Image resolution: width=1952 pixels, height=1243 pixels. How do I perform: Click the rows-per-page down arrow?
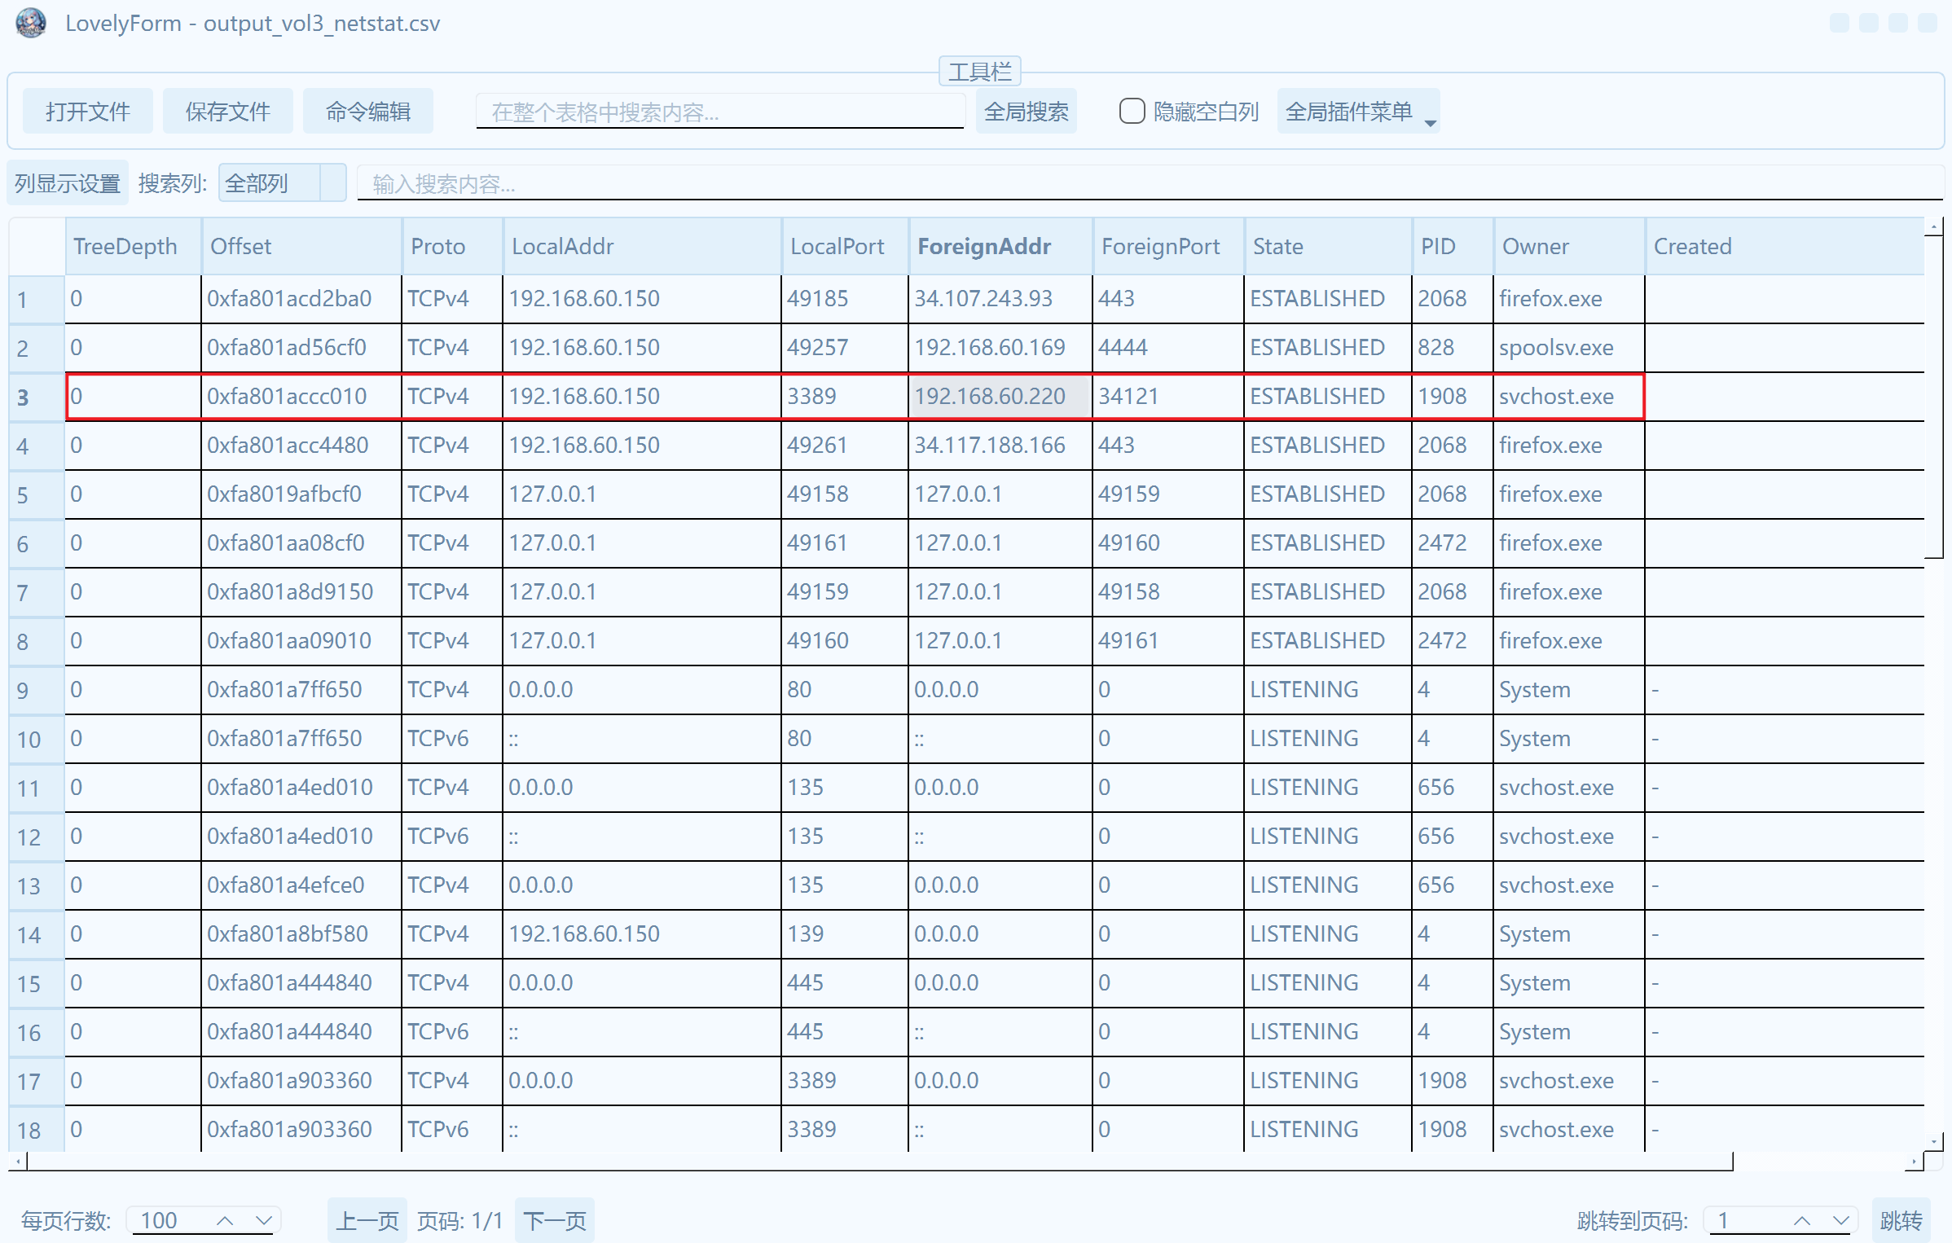(x=263, y=1220)
